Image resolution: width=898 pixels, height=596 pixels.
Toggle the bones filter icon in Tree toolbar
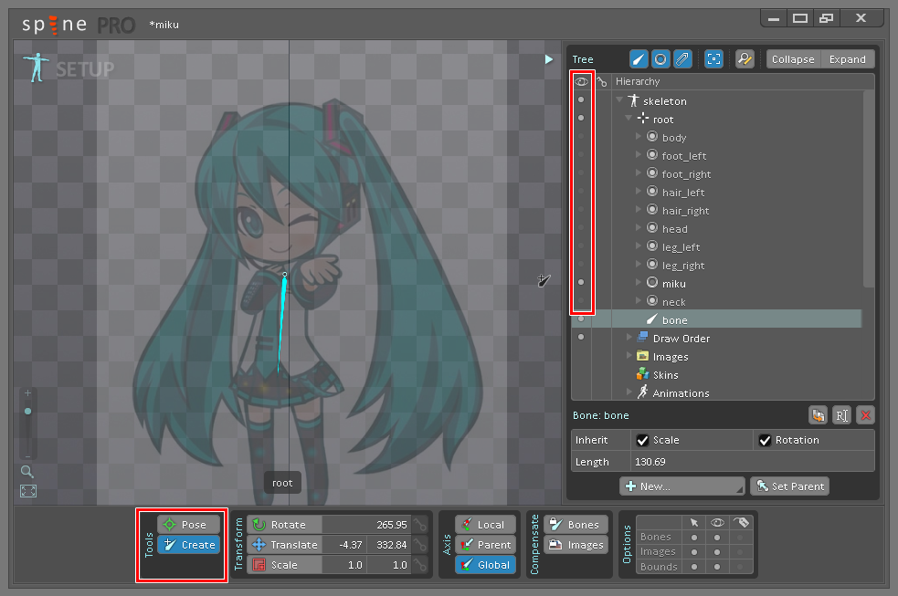[x=639, y=59]
